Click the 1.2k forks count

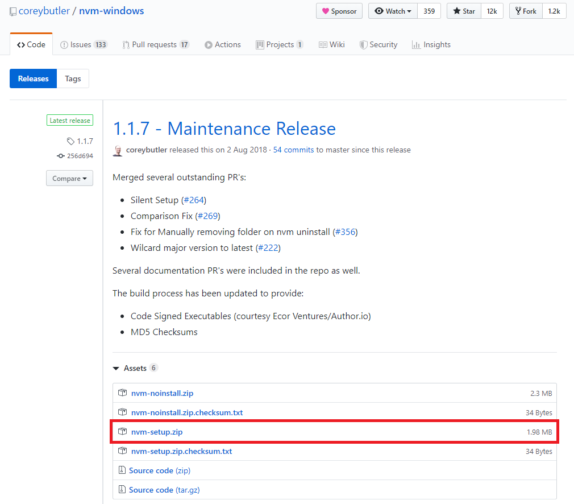point(554,11)
